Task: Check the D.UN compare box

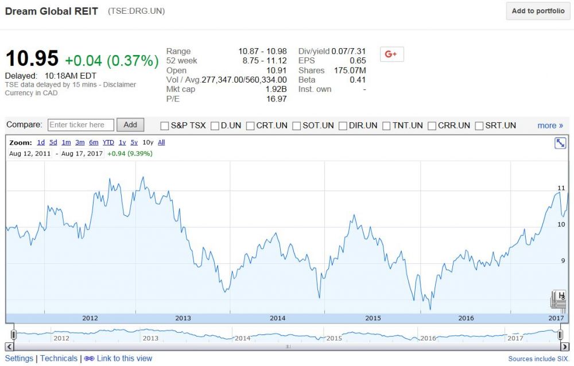Action: pyautogui.click(x=215, y=126)
